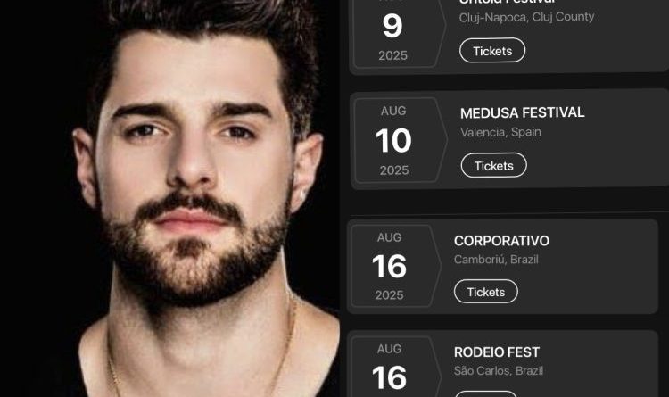Viewport: 669px width, 397px height.
Task: Select the AUG month label above 10
Action: coord(393,111)
